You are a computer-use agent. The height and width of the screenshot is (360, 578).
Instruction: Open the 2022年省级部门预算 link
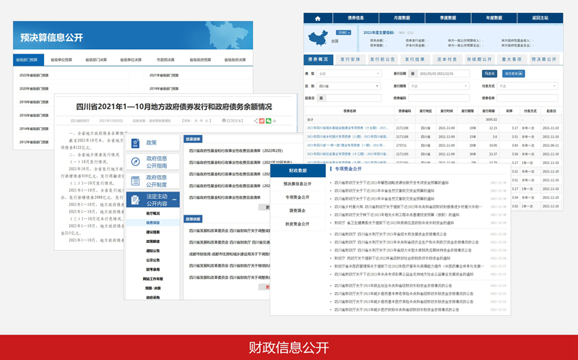click(34, 75)
